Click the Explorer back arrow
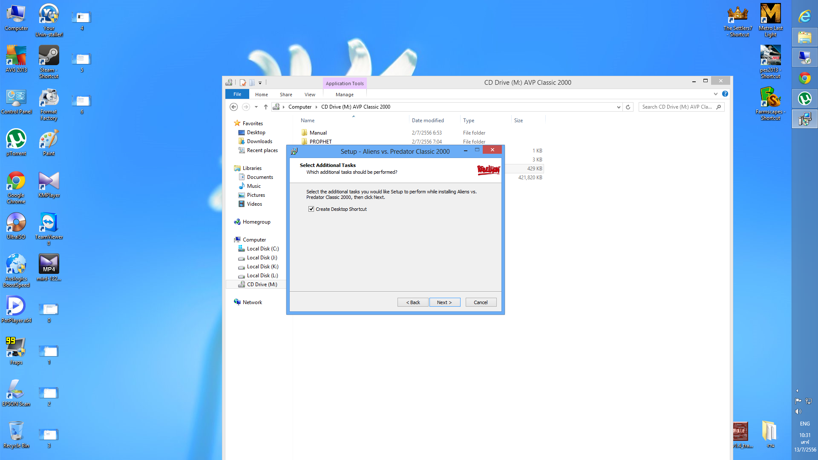The height and width of the screenshot is (460, 818). (233, 107)
